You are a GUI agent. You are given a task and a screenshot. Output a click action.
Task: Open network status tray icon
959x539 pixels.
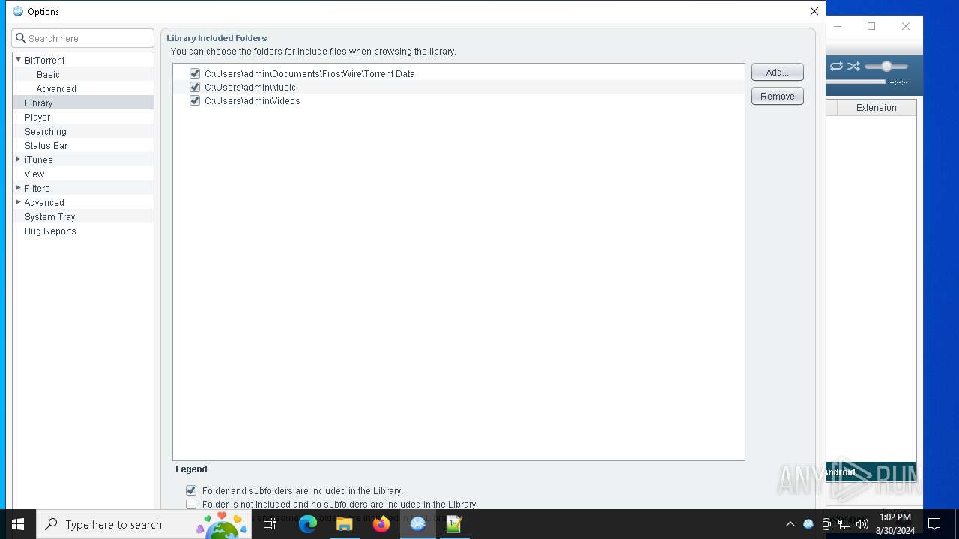click(844, 524)
